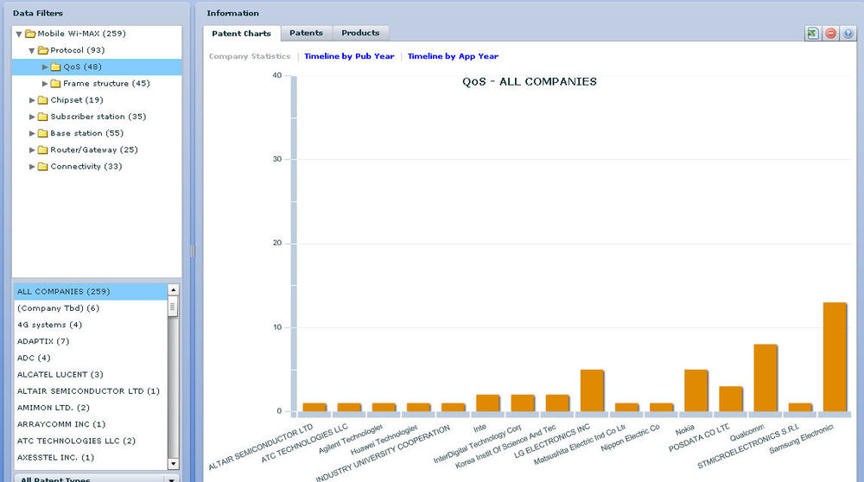Click the Connectivity folder icon

42,167
